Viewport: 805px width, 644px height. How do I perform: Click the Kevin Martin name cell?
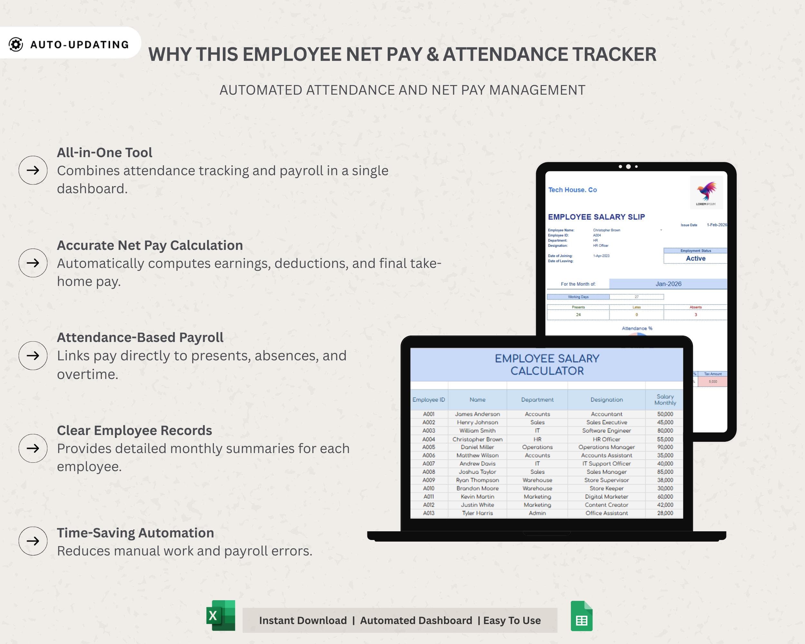point(478,497)
